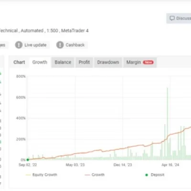
Task: Click the 0% y-axis label
Action: [23, 159]
